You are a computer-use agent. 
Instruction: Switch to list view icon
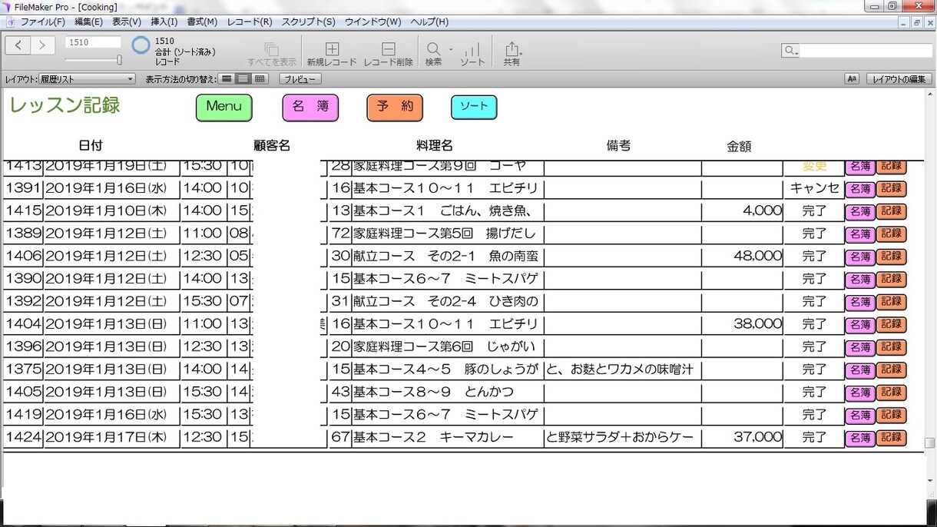coord(243,79)
